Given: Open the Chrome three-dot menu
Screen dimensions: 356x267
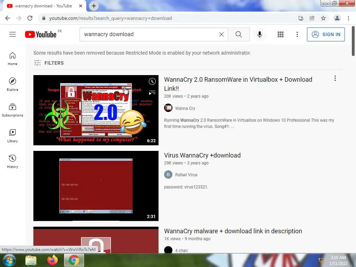Looking at the screenshot, I should (348, 18).
